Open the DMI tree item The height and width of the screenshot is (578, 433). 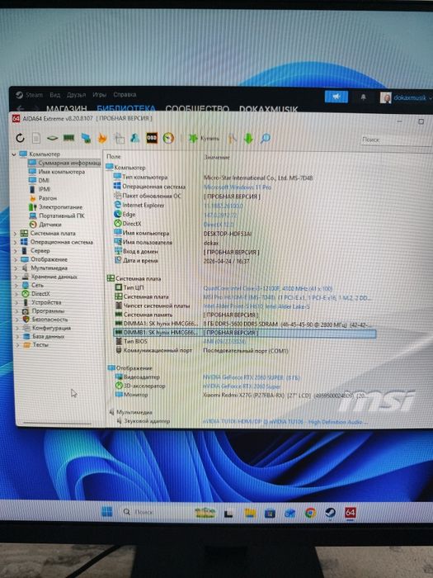pyautogui.click(x=39, y=180)
